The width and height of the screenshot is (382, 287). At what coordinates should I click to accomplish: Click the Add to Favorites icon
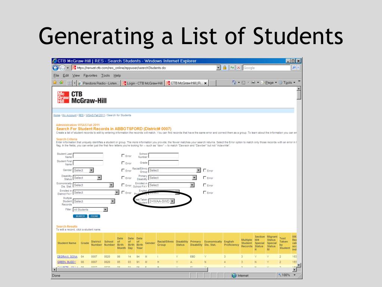tap(61, 83)
